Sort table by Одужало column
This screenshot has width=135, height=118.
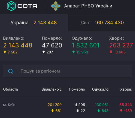100,89
